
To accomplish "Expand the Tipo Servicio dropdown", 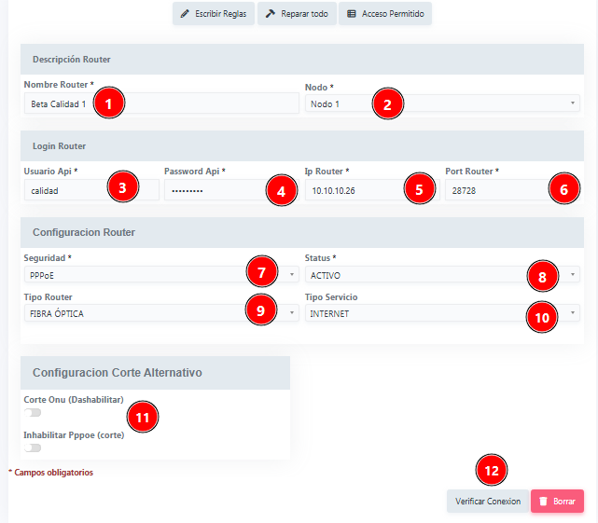I will (x=442, y=313).
